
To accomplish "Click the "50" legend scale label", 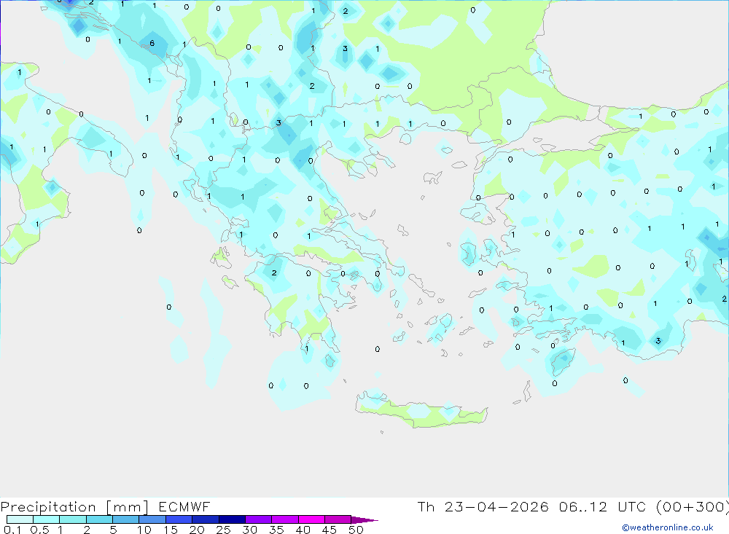I will pyautogui.click(x=356, y=530).
